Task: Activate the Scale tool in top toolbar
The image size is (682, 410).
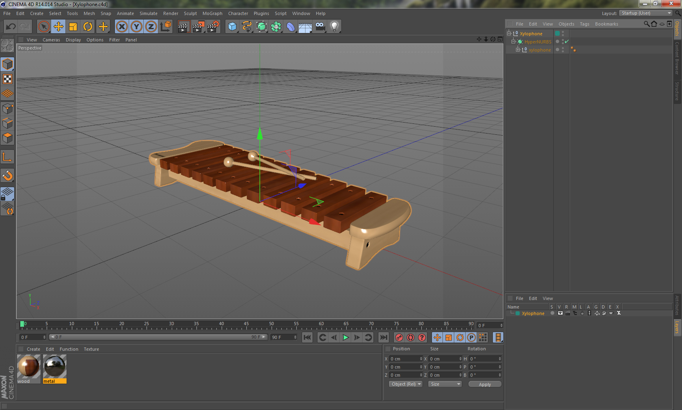Action: tap(73, 27)
